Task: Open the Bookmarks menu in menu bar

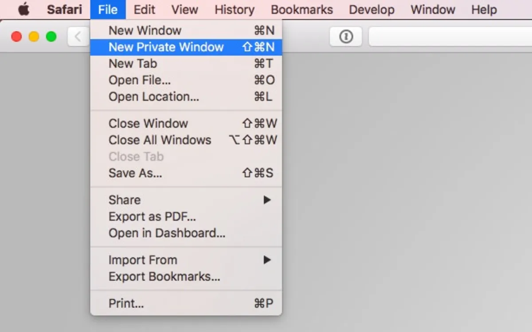Action: (x=301, y=9)
